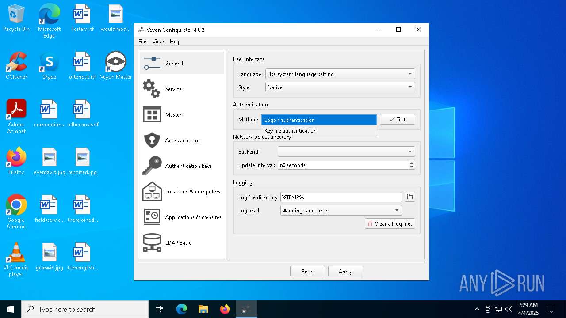Select the Adobe Acrobat desktop shortcut

point(16,117)
